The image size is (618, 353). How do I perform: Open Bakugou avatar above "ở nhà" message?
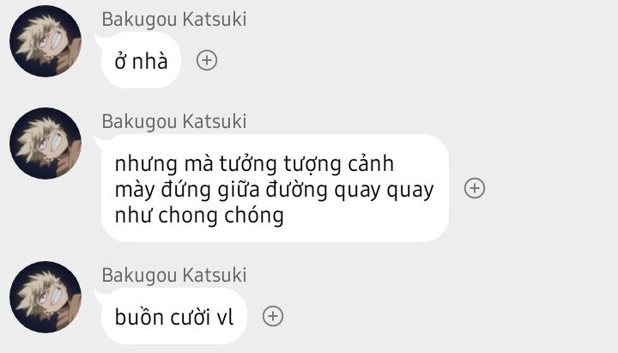(45, 41)
